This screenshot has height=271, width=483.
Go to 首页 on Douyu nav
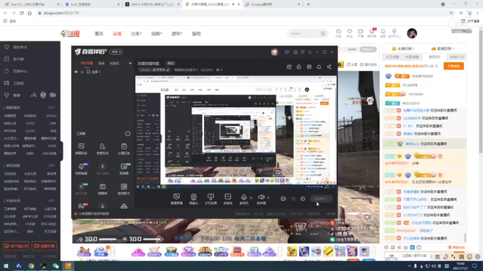point(99,34)
